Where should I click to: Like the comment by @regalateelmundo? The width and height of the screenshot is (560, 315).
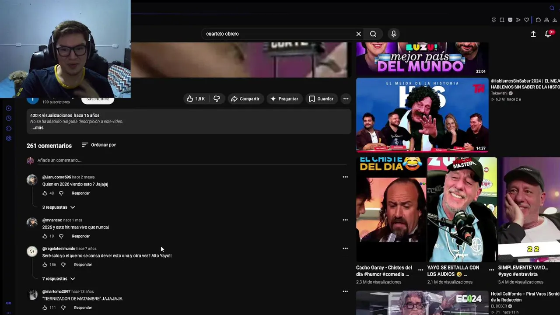(x=45, y=265)
